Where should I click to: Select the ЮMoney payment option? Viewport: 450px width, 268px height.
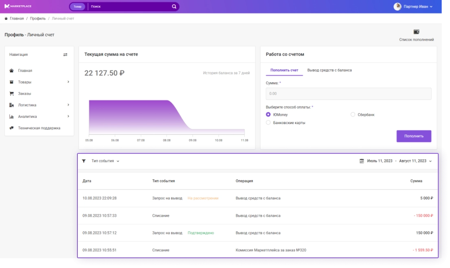click(x=268, y=115)
